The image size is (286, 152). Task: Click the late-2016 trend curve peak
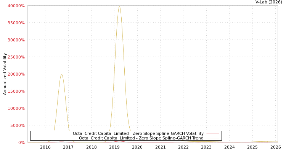62,74
